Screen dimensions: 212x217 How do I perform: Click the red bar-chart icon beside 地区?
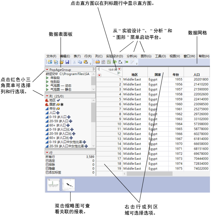click(x=47, y=100)
